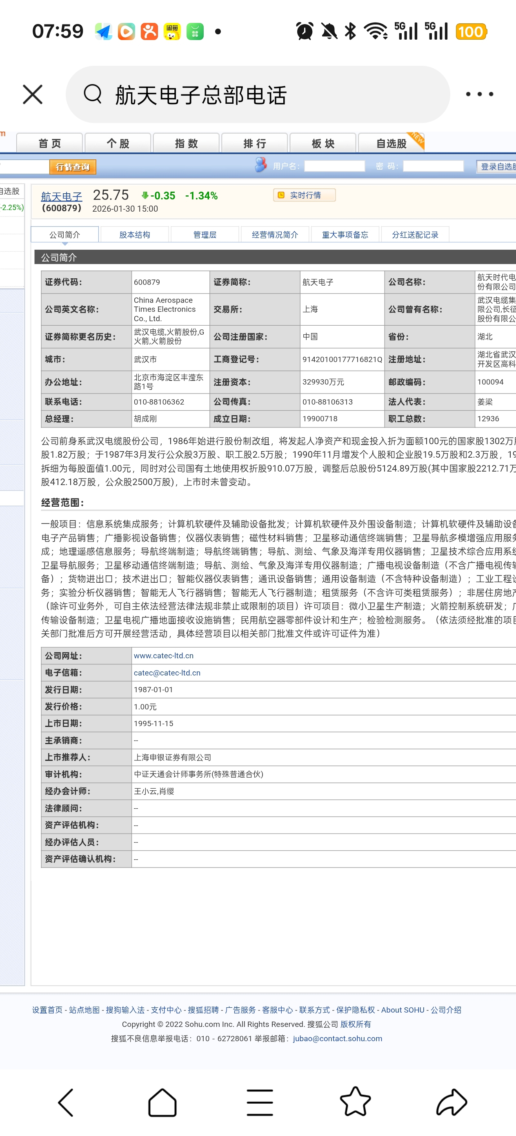This screenshot has width=516, height=1136.
Task: Close the browser page with X icon
Action: pos(33,94)
